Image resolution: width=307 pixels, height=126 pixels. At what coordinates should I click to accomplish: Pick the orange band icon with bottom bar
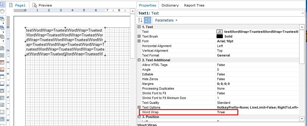2,70
